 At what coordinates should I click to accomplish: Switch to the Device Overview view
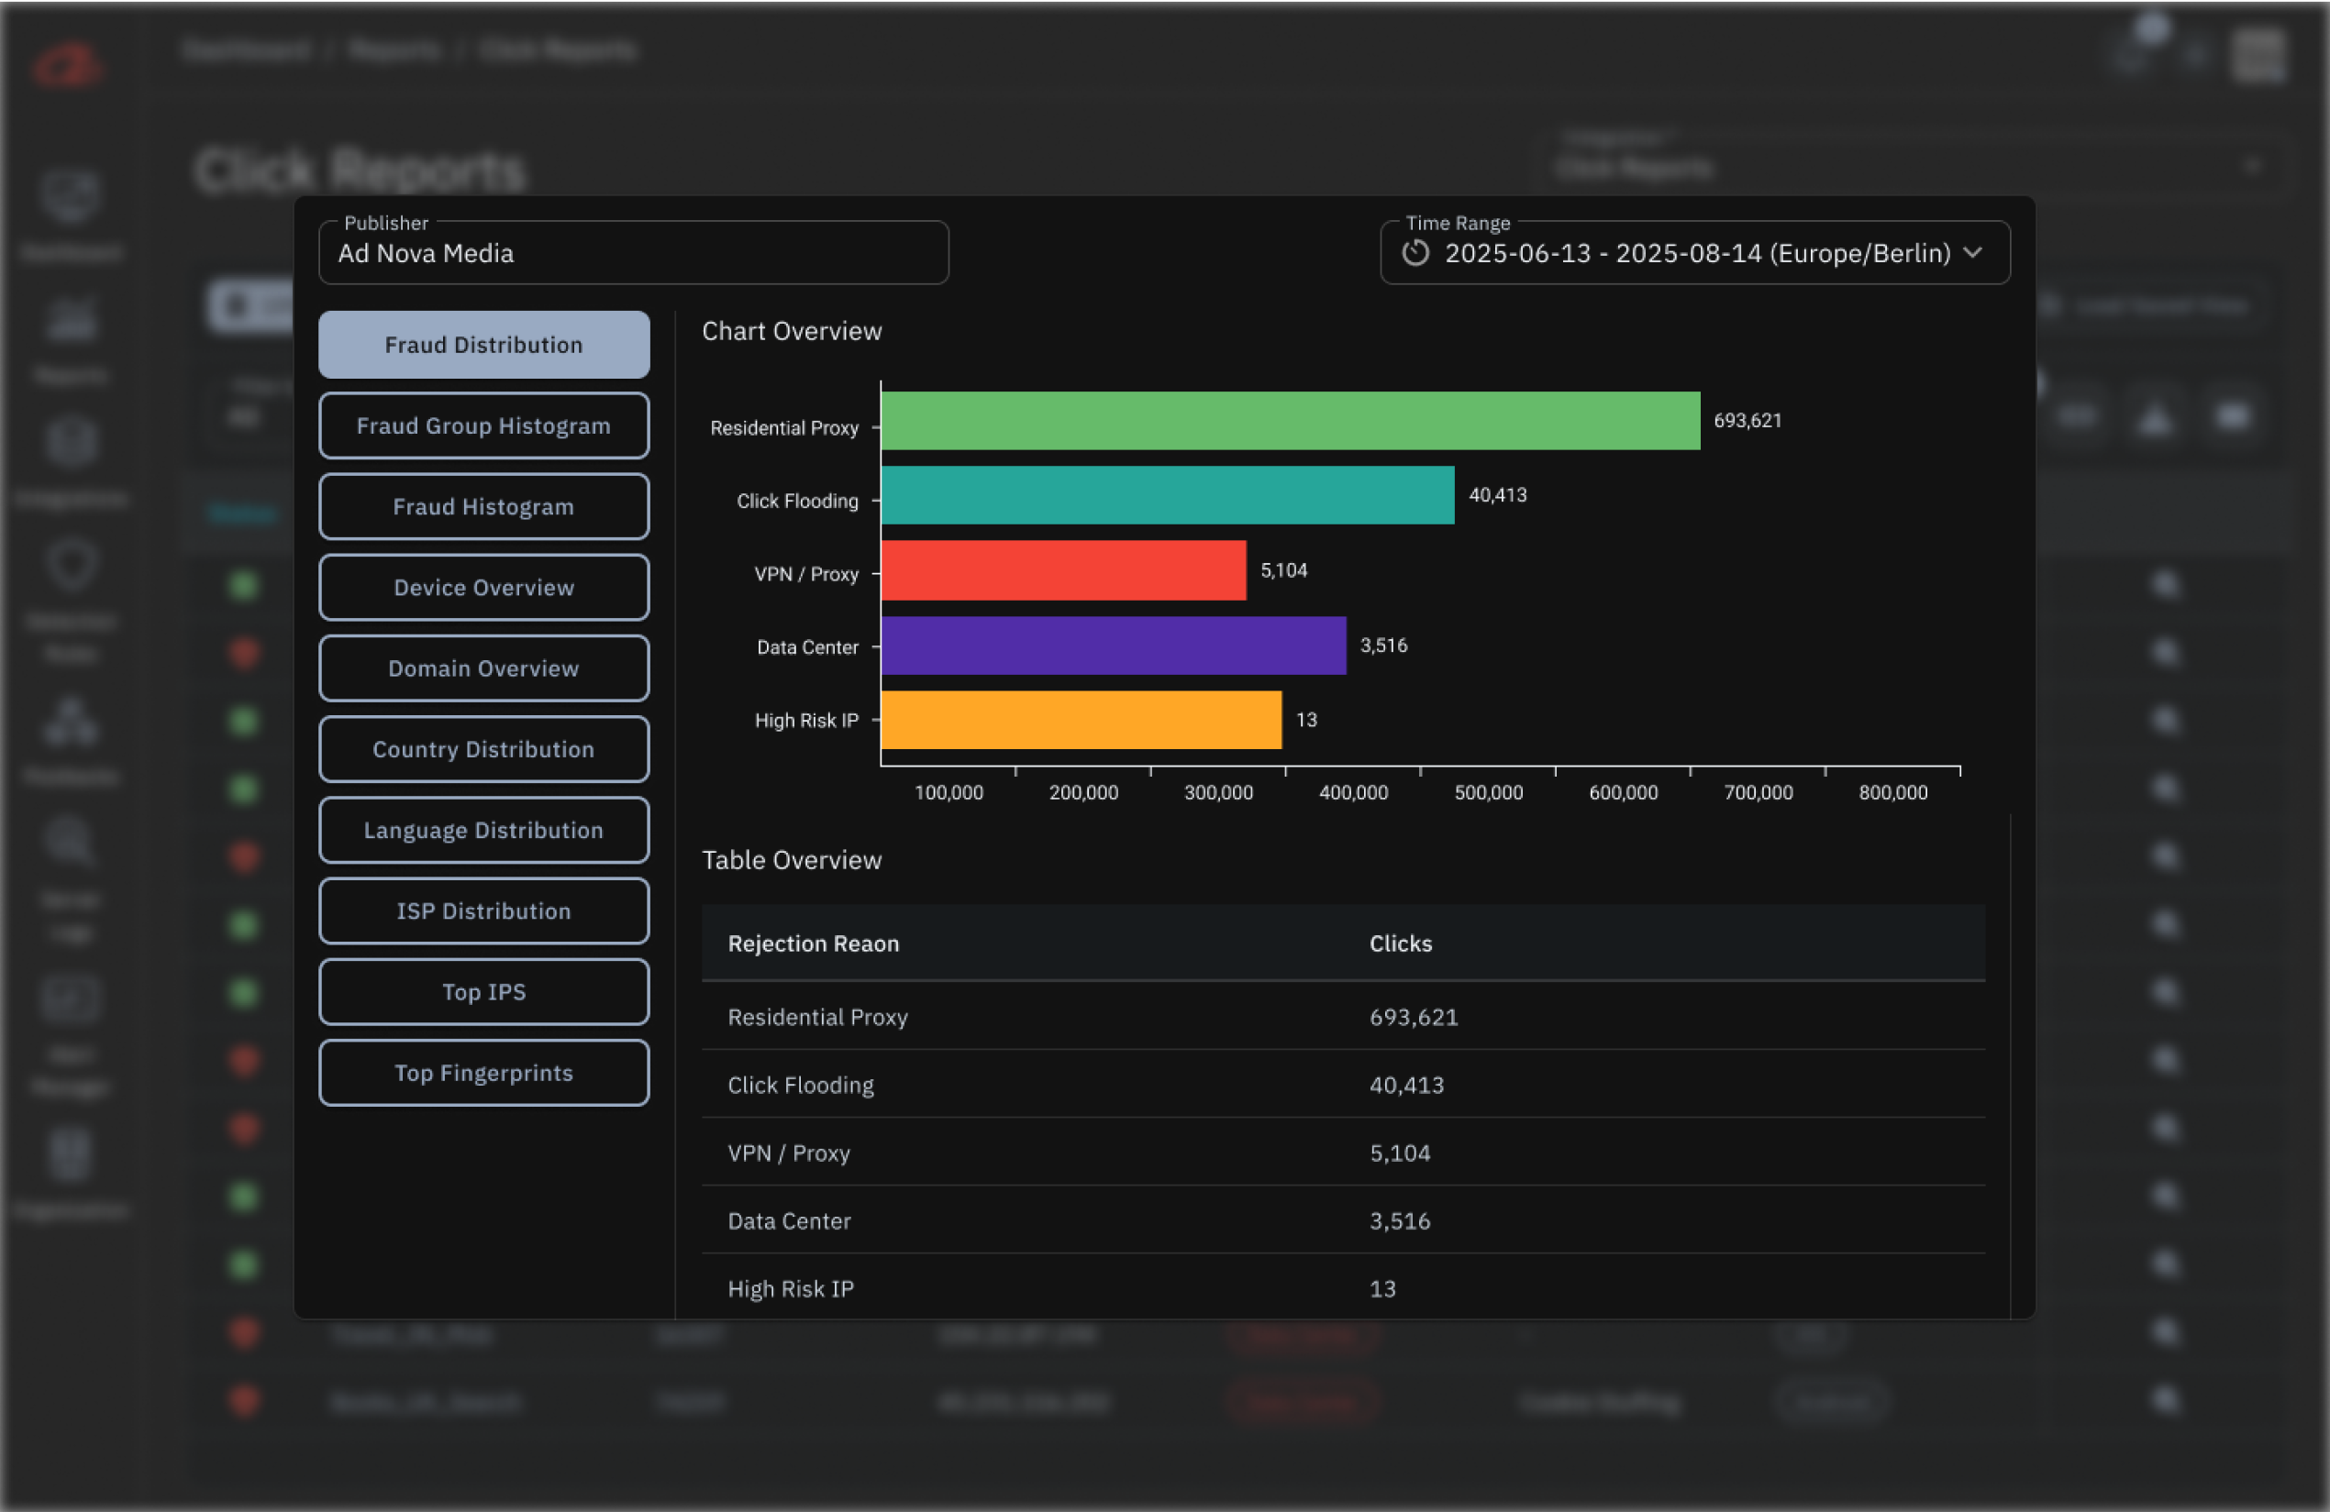pyautogui.click(x=483, y=587)
